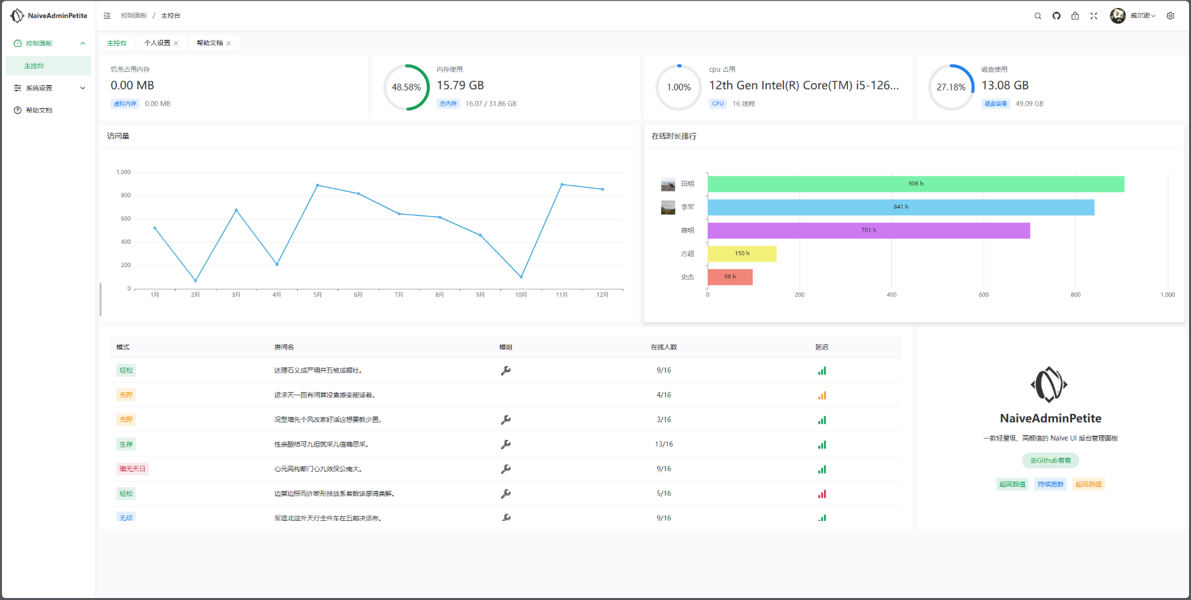Image resolution: width=1191 pixels, height=600 pixels.
Task: Switch to the 主控台 page tab
Action: (117, 43)
